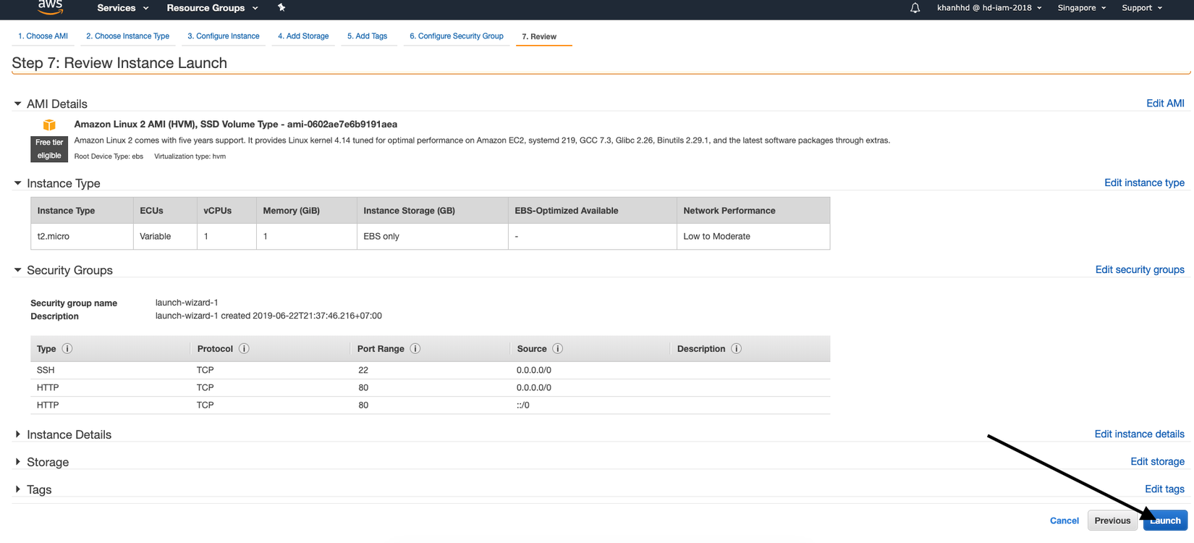Click the Variable ECUs cell
The width and height of the screenshot is (1194, 543).
click(165, 236)
